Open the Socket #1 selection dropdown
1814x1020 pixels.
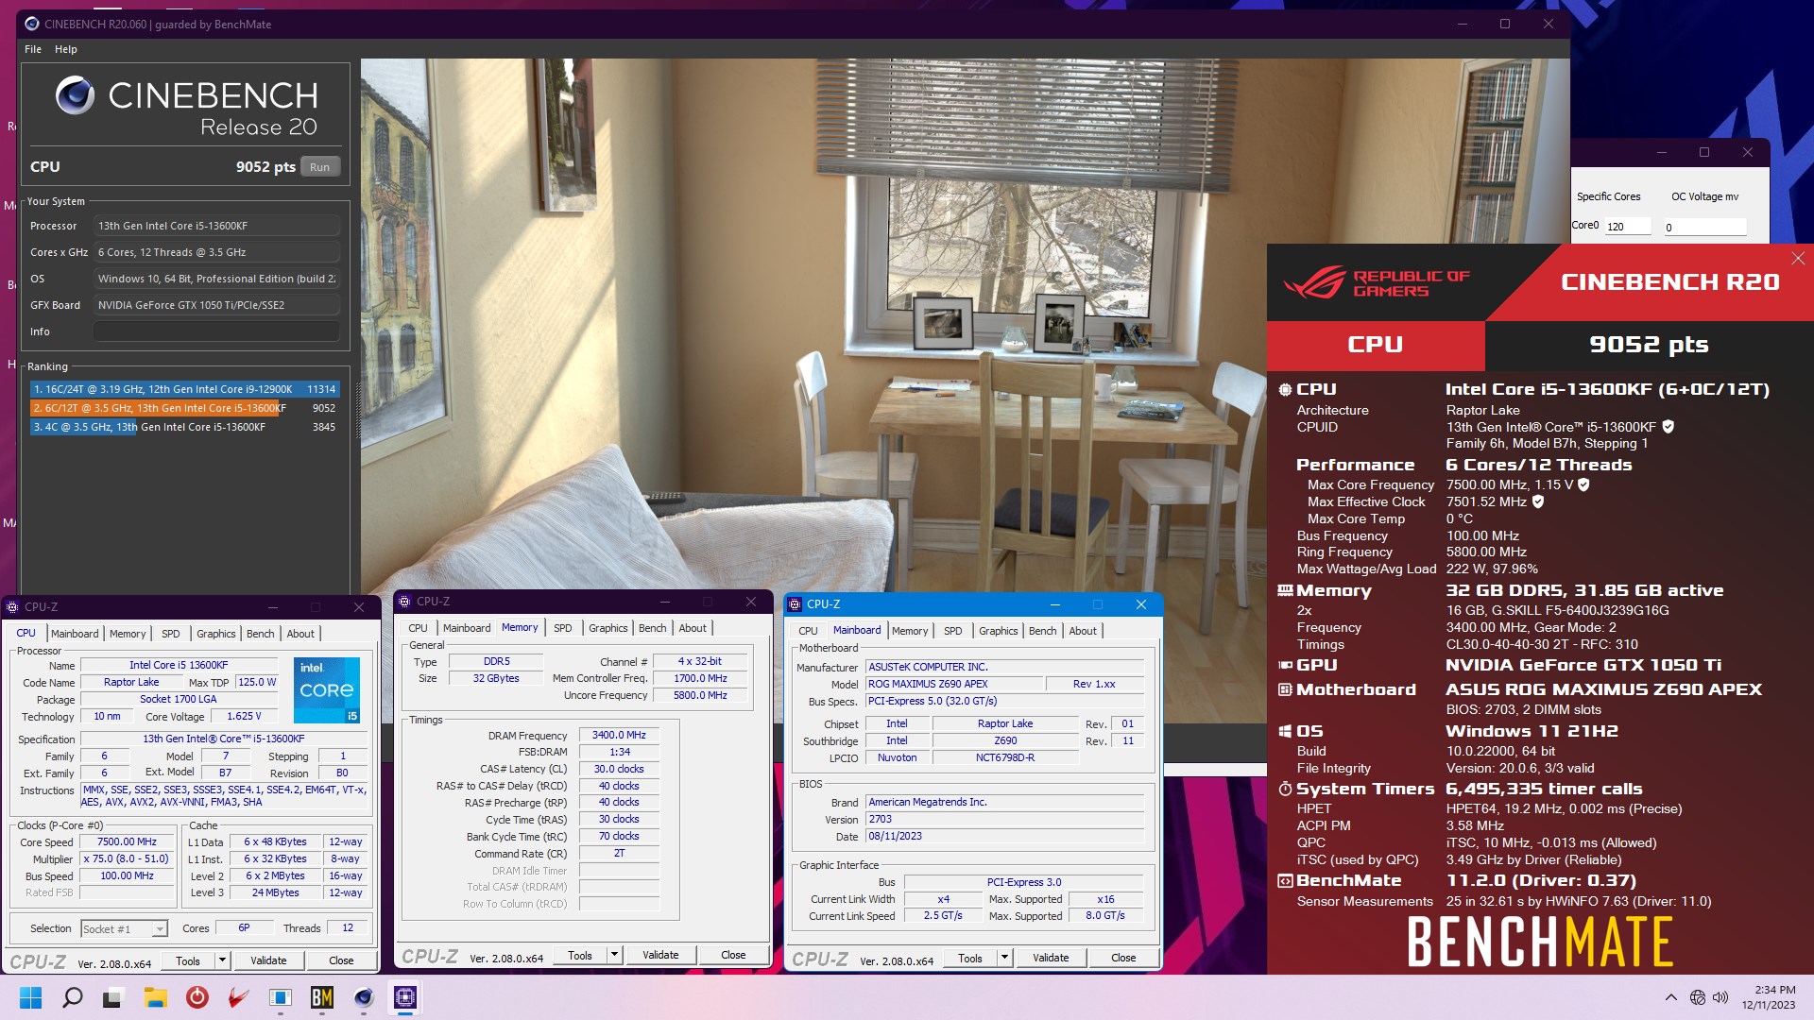[124, 929]
